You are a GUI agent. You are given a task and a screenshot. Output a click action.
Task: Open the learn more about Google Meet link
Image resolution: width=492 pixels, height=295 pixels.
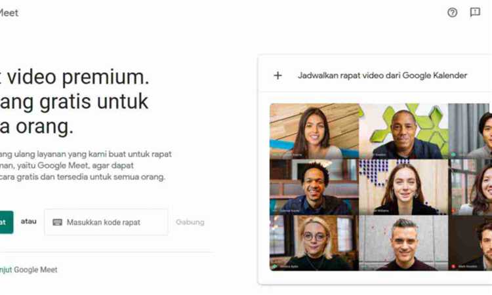pyautogui.click(x=29, y=269)
